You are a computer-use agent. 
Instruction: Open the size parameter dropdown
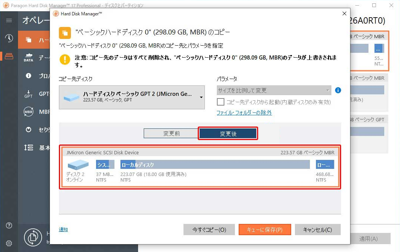274,90
